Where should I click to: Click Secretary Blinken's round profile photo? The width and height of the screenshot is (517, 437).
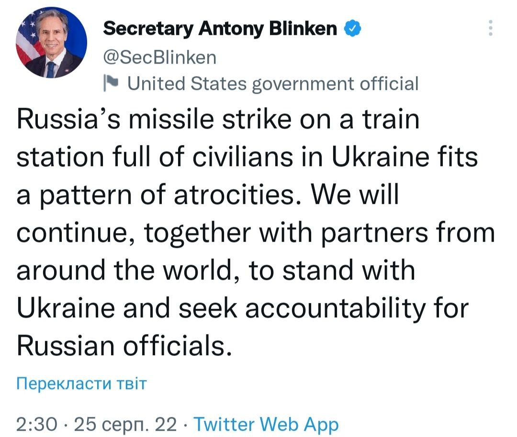52,42
